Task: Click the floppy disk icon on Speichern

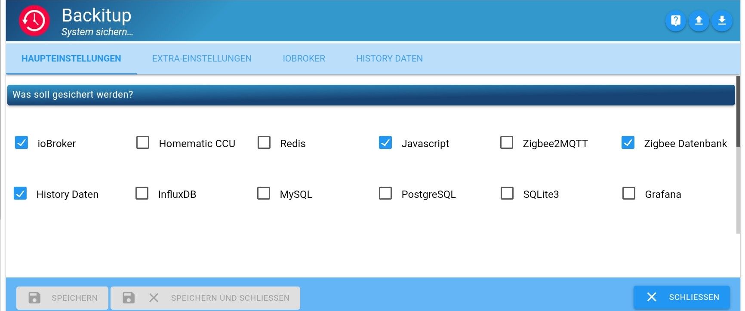Action: (x=34, y=298)
